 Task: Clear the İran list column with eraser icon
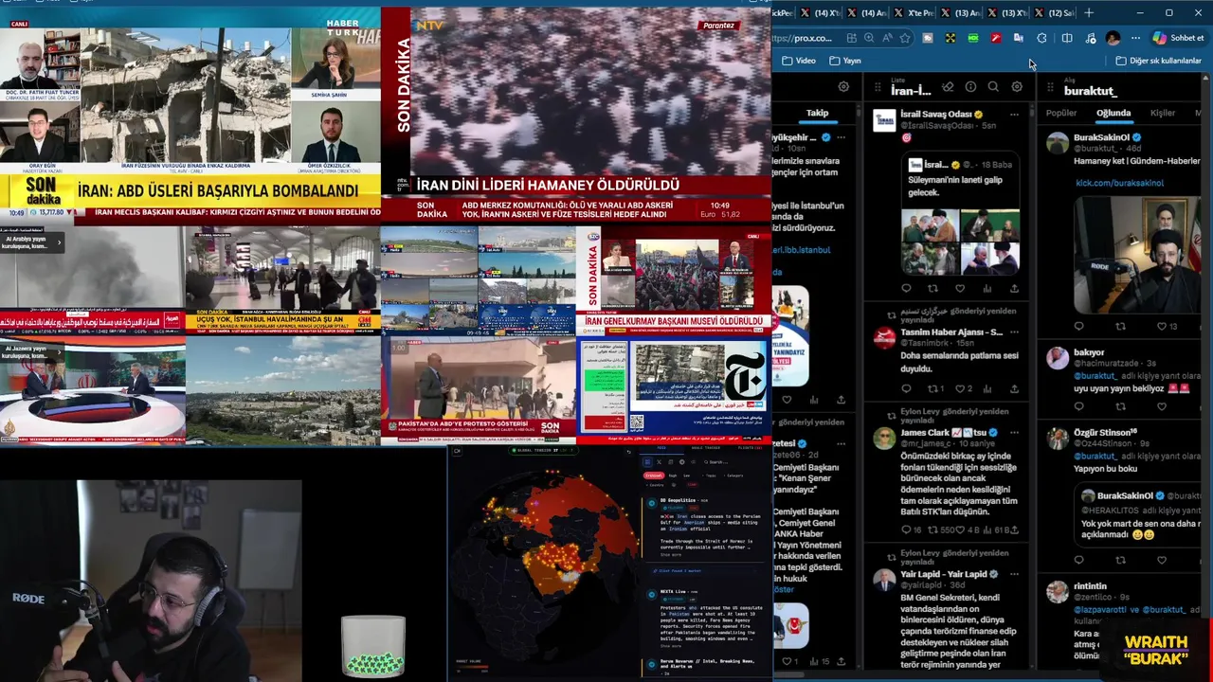[x=948, y=87]
